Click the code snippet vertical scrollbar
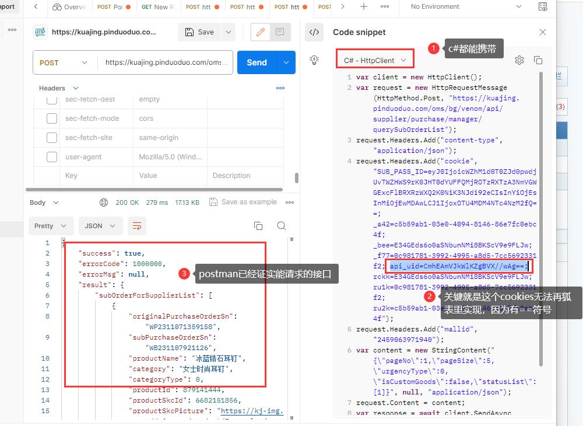Screen dimensions: 583x426 tap(540, 219)
